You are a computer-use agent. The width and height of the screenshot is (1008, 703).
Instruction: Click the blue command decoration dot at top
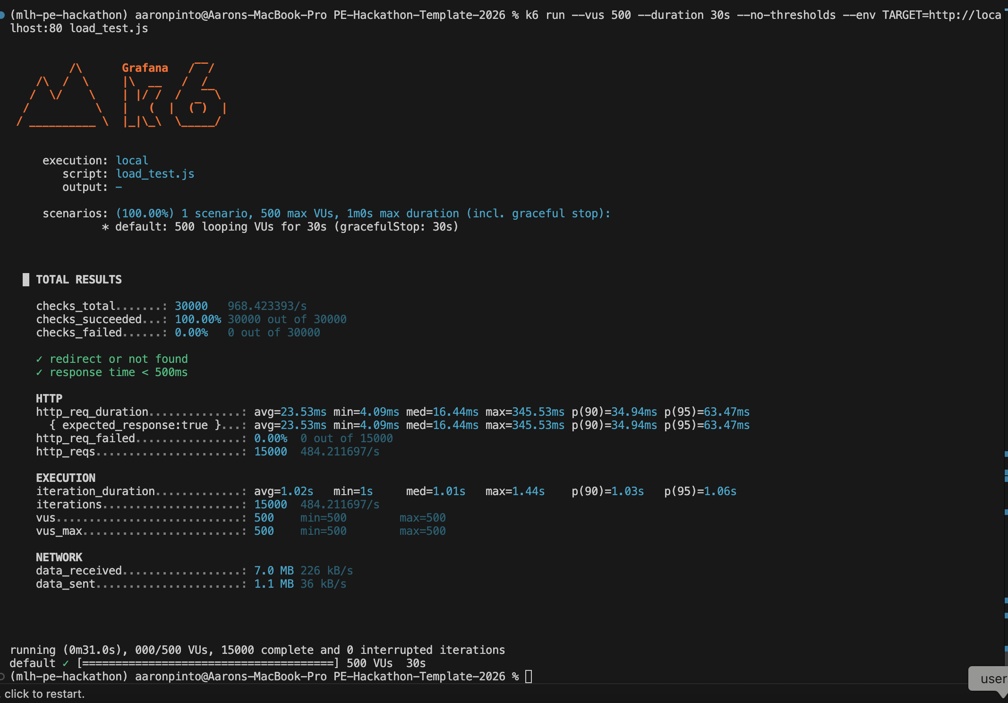(2, 15)
